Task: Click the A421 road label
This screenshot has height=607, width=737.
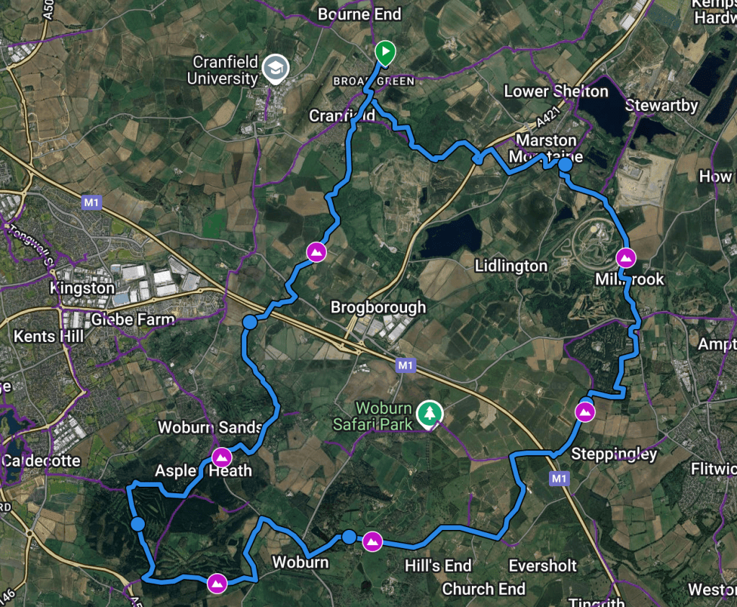Action: click(x=548, y=116)
